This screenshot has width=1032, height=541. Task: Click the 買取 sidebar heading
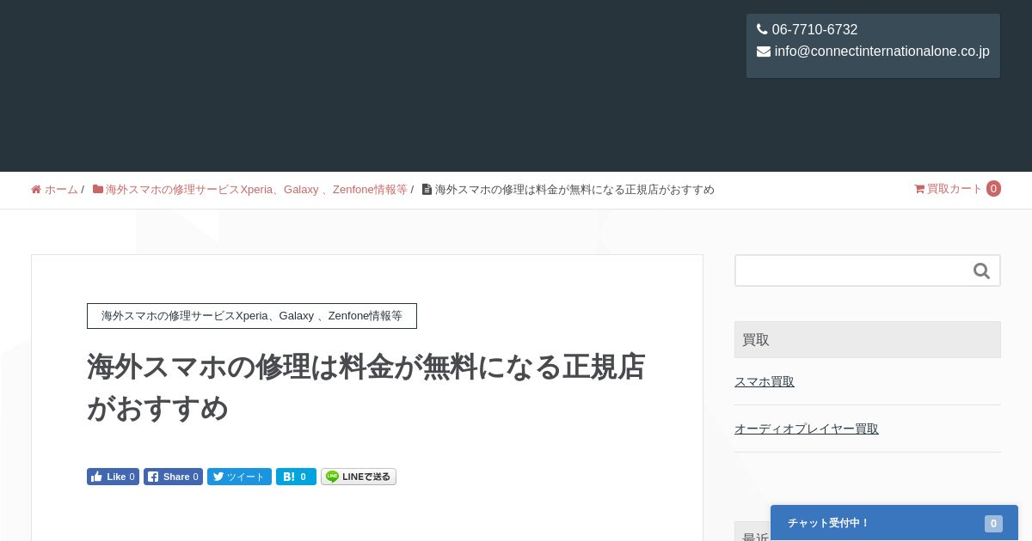868,340
